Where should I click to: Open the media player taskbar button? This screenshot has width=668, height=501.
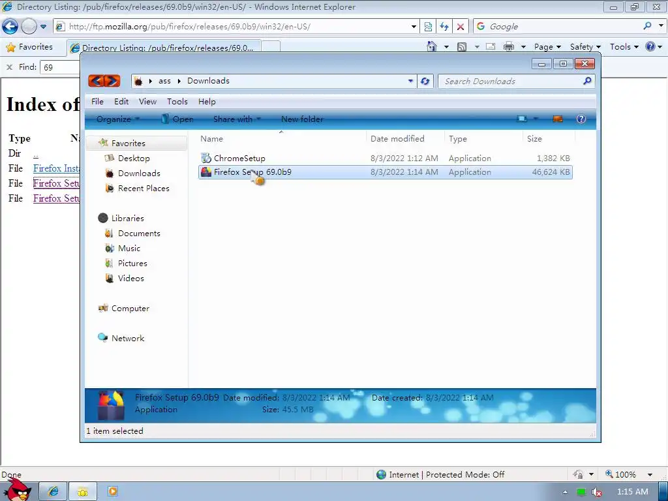[113, 491]
